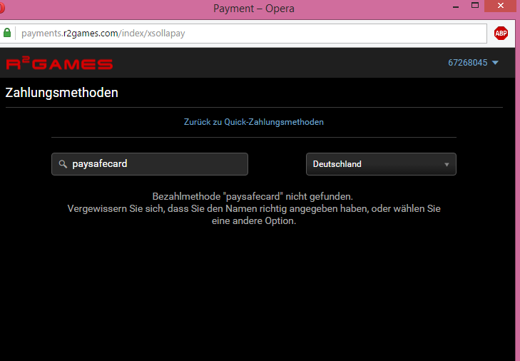Go back via Zurück zu Quick-Zahlungsmethoden link

[x=253, y=122]
